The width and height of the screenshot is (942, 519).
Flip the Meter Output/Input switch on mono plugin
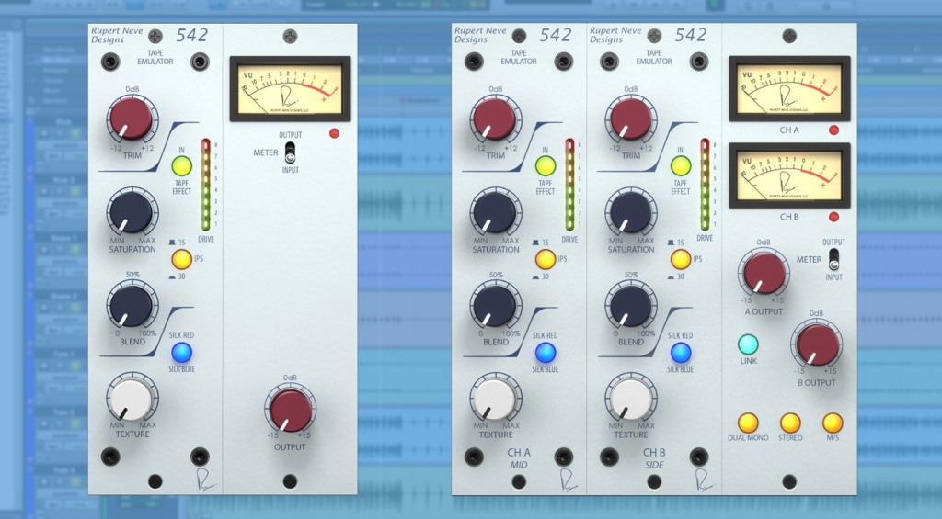tap(290, 152)
